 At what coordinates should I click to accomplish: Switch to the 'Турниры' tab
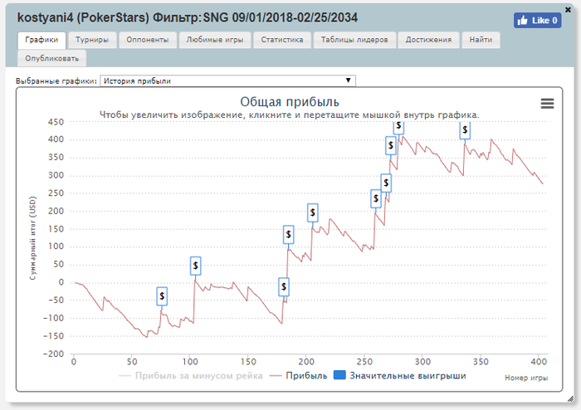(x=92, y=40)
